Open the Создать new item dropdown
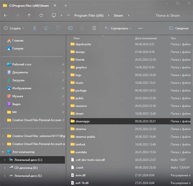The image size is (193, 186). click(14, 28)
